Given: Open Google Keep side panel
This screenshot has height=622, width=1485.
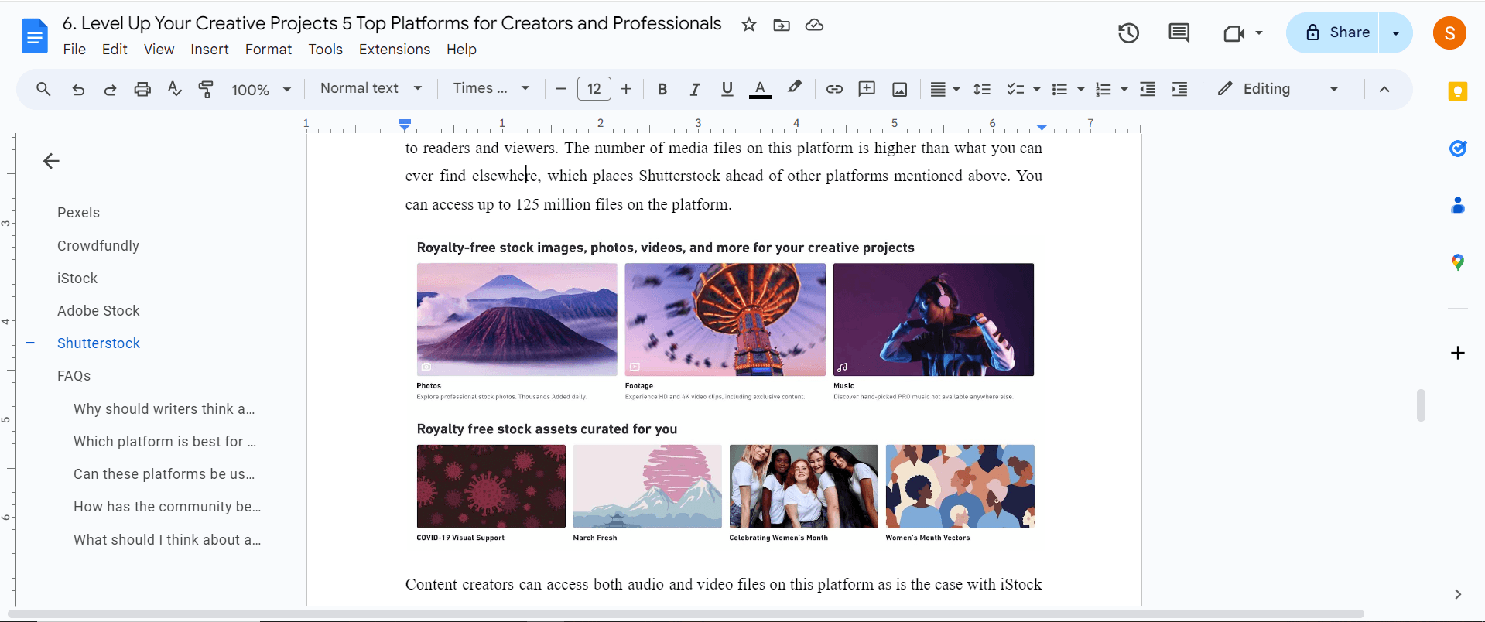Looking at the screenshot, I should 1458,91.
